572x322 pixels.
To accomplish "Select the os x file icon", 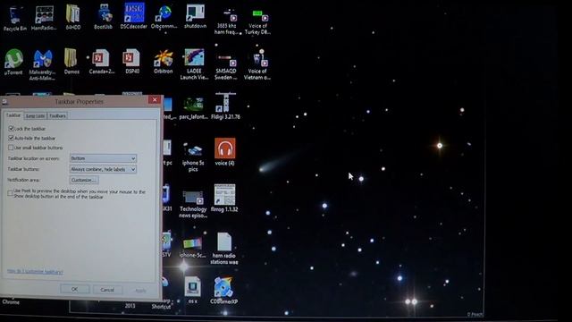I will pyautogui.click(x=193, y=291).
